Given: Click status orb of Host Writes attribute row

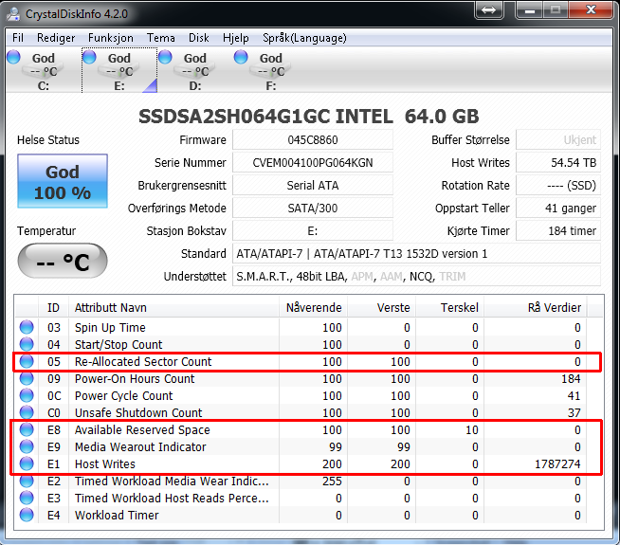Looking at the screenshot, I should coord(27,463).
